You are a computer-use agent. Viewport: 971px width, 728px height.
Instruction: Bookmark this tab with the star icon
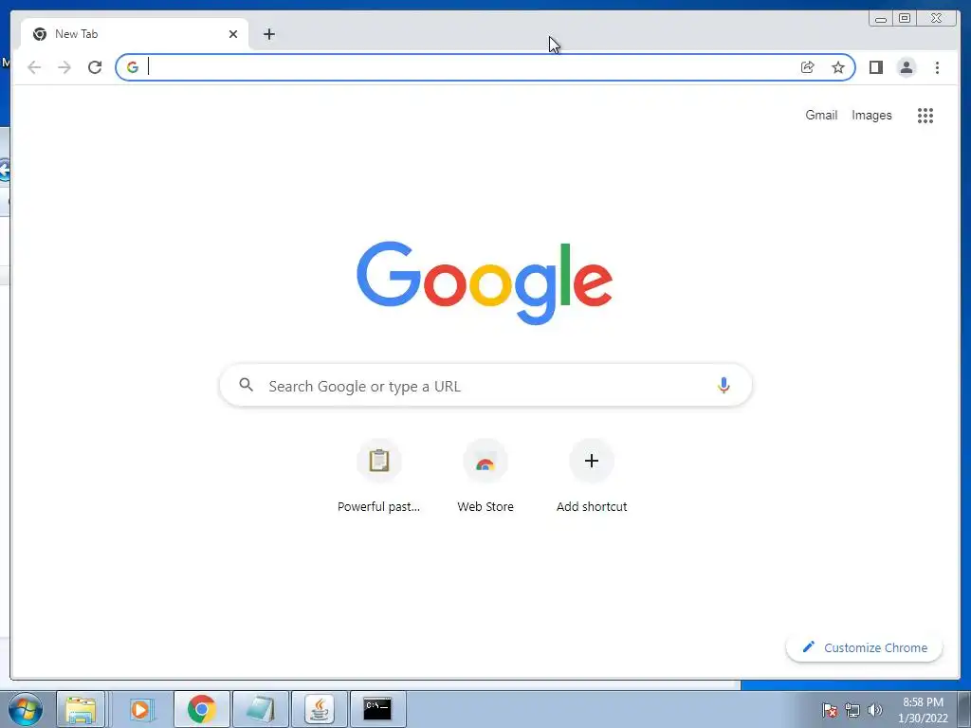pos(838,67)
